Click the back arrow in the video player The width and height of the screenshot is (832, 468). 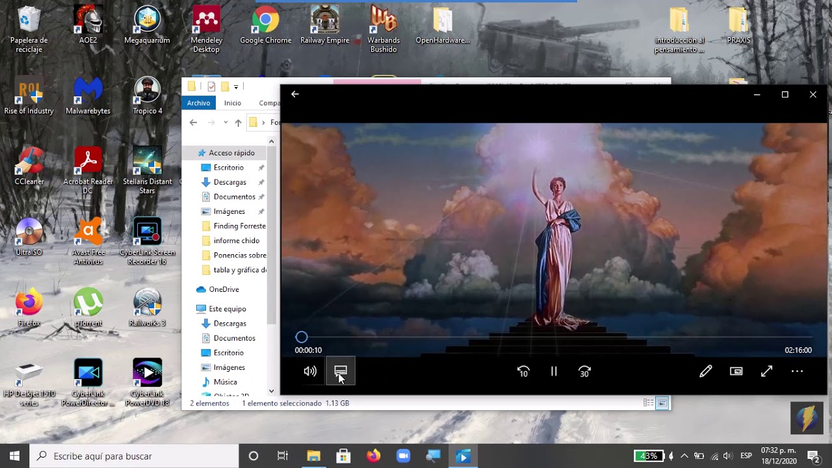[x=295, y=94]
